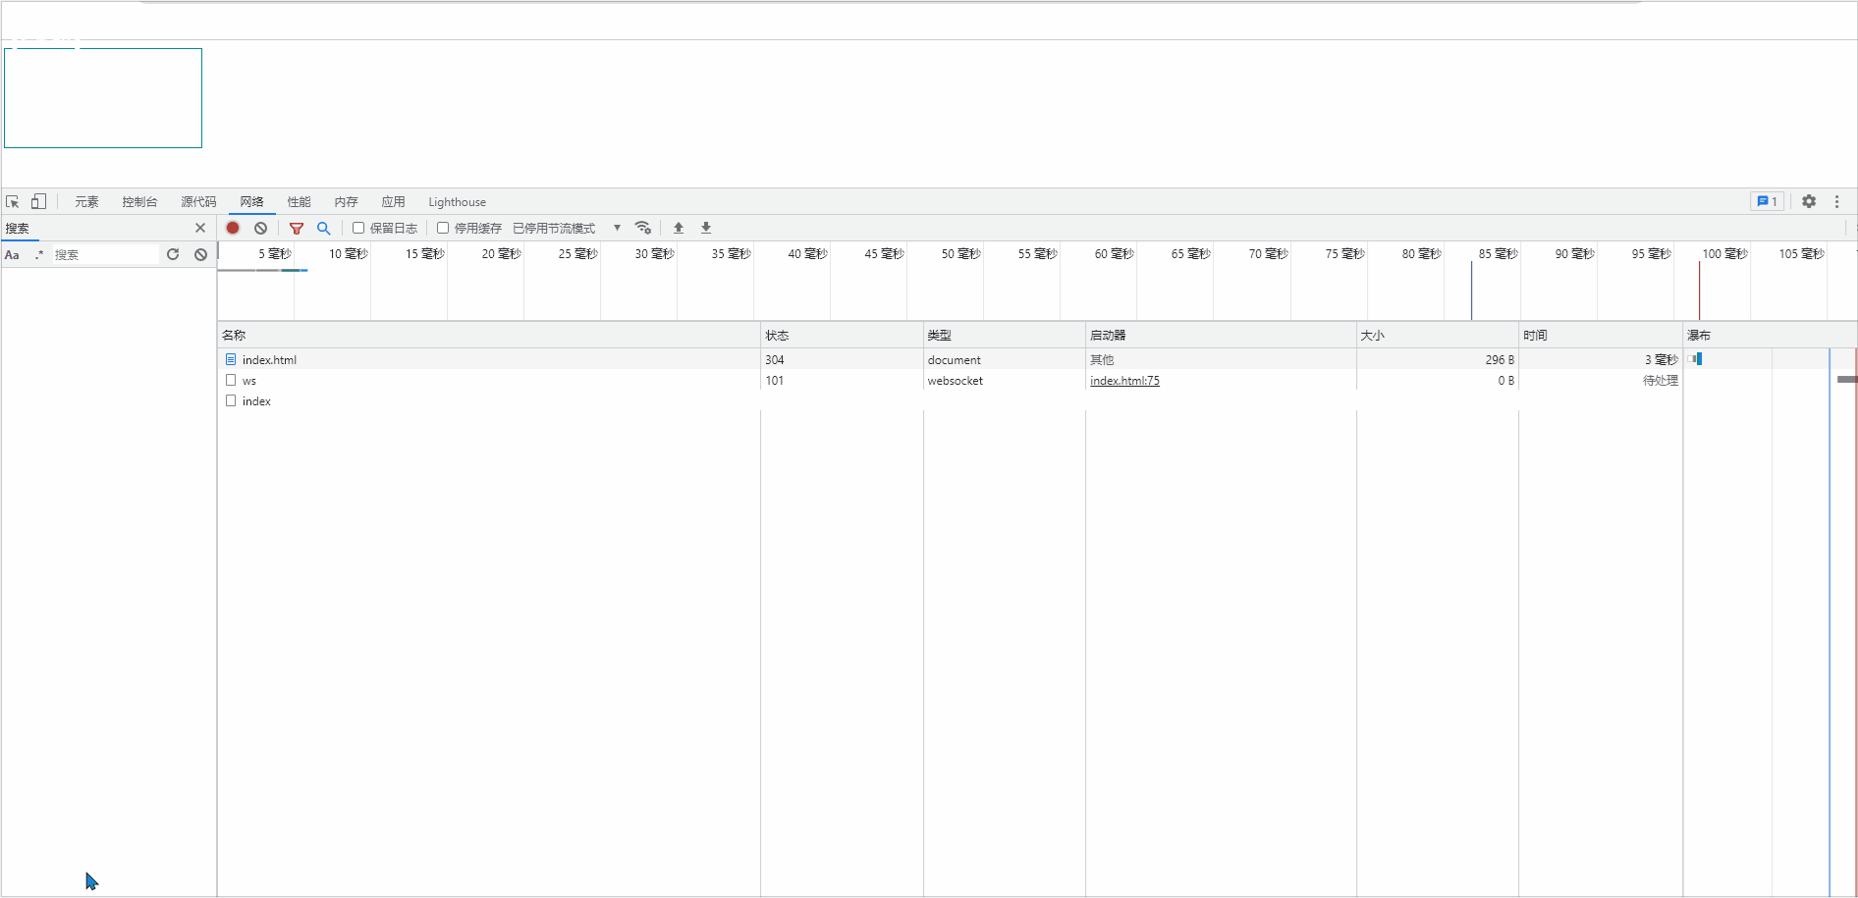The width and height of the screenshot is (1858, 898).
Task: Open network conditions via the Wi-Fi gear icon
Action: (x=643, y=228)
